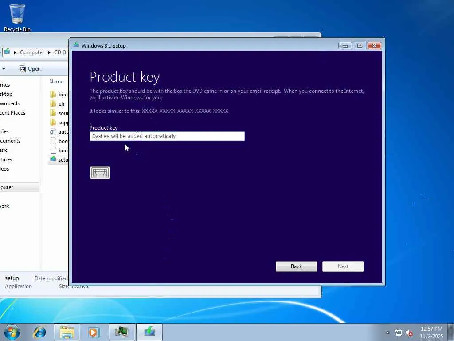Select the support folder icon
The height and width of the screenshot is (341, 454).
click(x=53, y=122)
